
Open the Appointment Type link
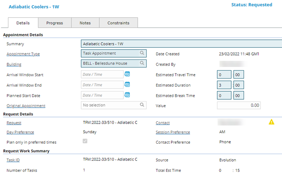(x=23, y=54)
